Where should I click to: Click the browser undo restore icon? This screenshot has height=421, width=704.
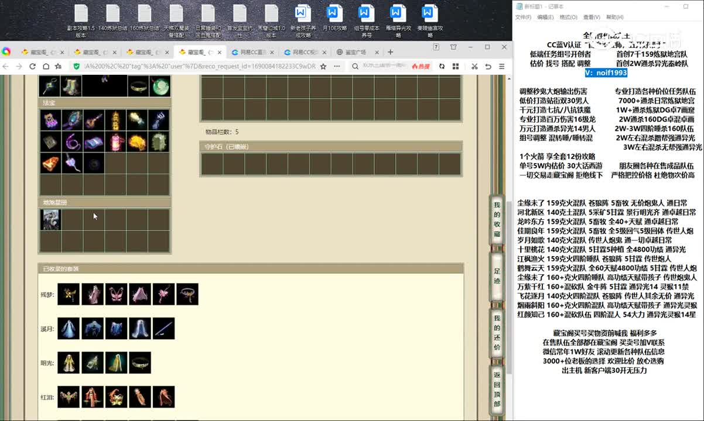(488, 67)
